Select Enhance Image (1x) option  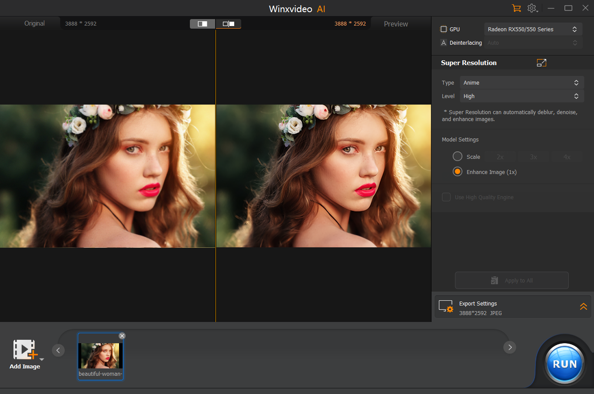coord(457,171)
